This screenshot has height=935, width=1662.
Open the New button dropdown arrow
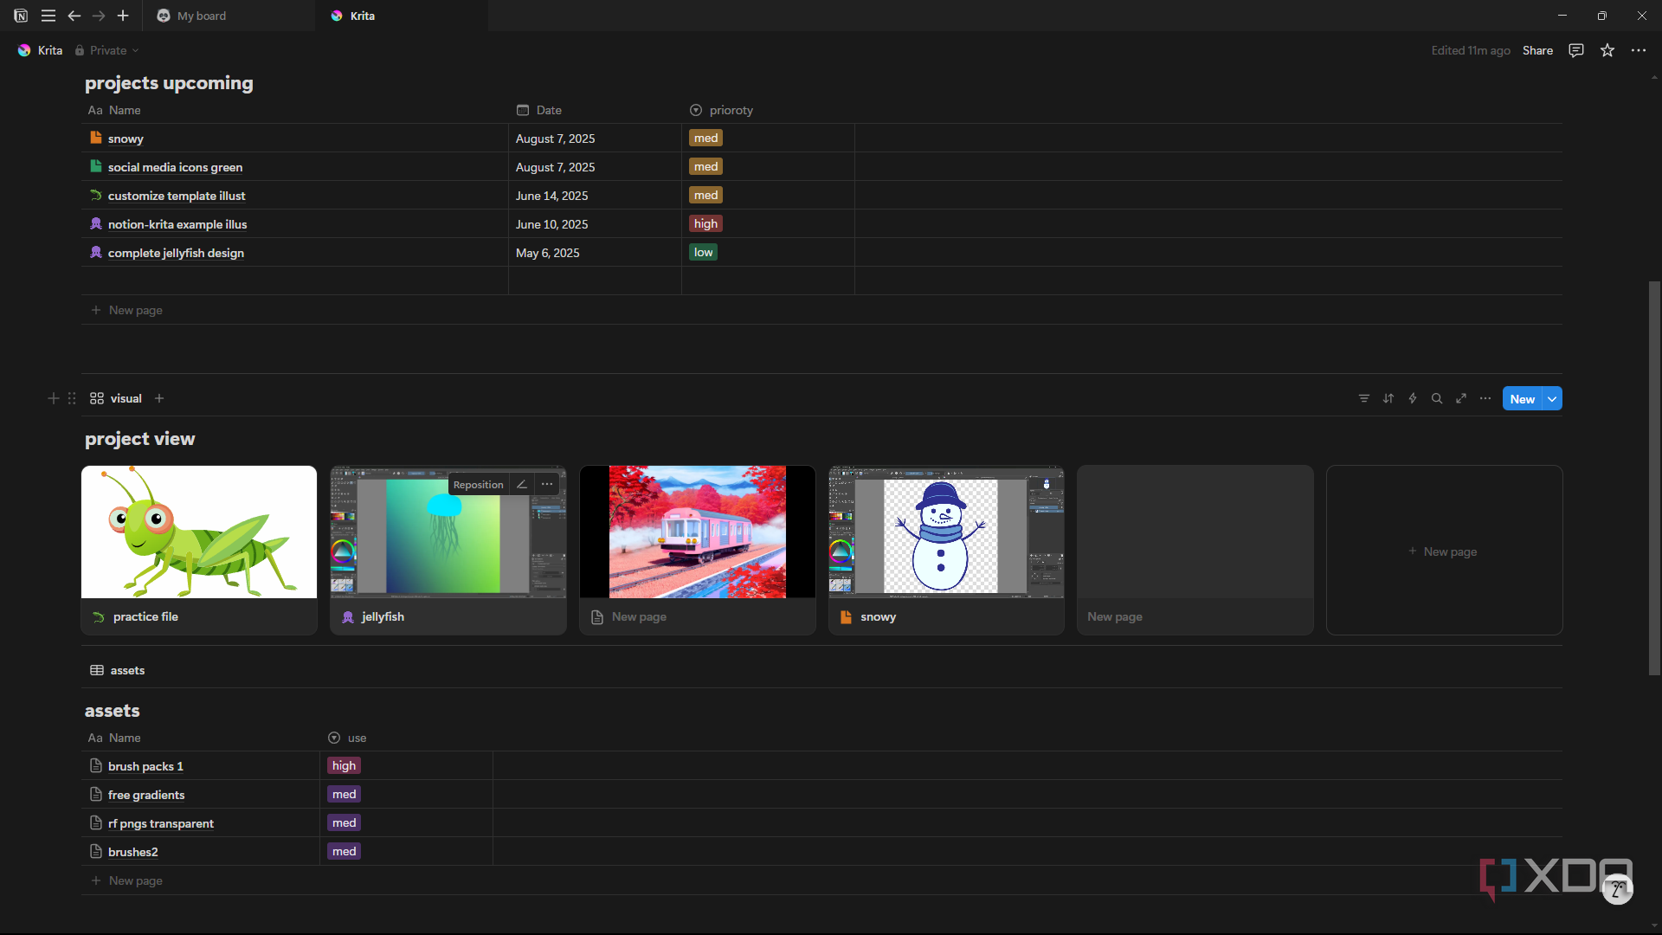click(x=1553, y=399)
